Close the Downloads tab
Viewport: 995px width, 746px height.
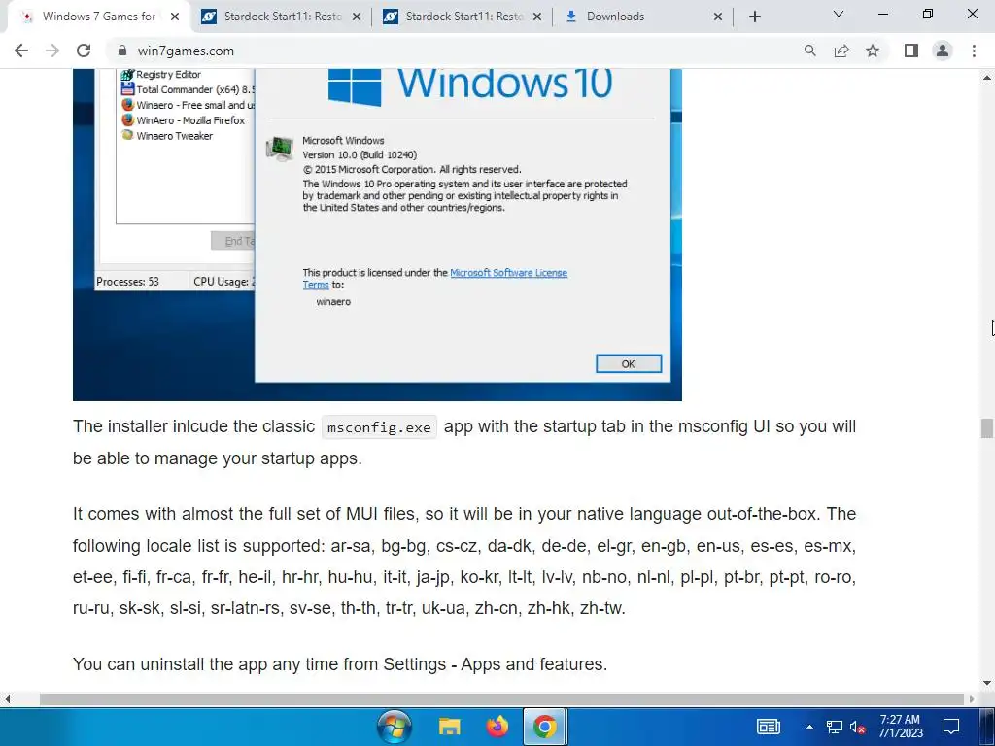click(718, 17)
